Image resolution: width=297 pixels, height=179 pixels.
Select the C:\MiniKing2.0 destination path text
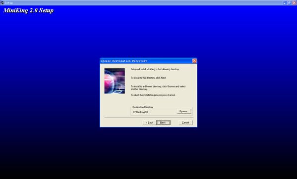140,112
